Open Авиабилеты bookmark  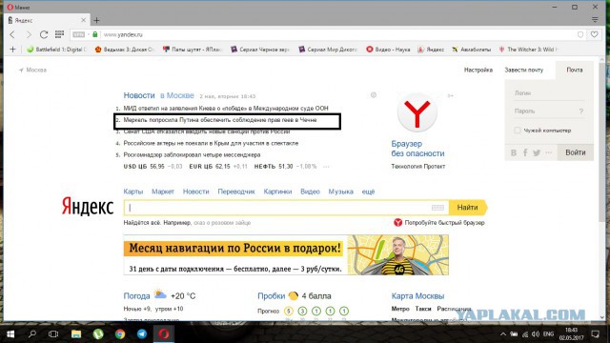pyautogui.click(x=471, y=50)
